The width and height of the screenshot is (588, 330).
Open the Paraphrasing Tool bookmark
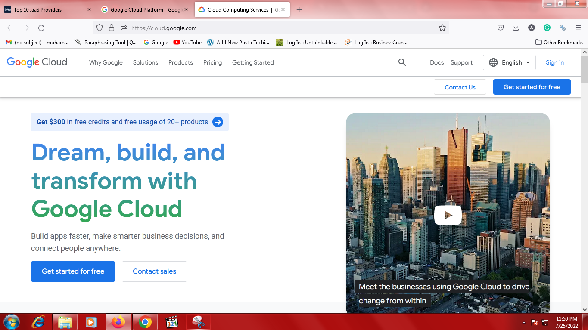coord(106,42)
